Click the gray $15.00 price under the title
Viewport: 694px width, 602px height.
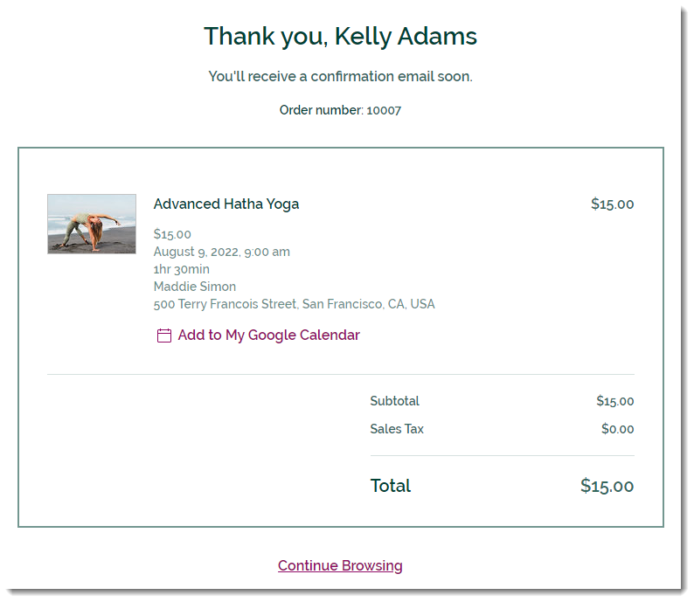(x=172, y=234)
